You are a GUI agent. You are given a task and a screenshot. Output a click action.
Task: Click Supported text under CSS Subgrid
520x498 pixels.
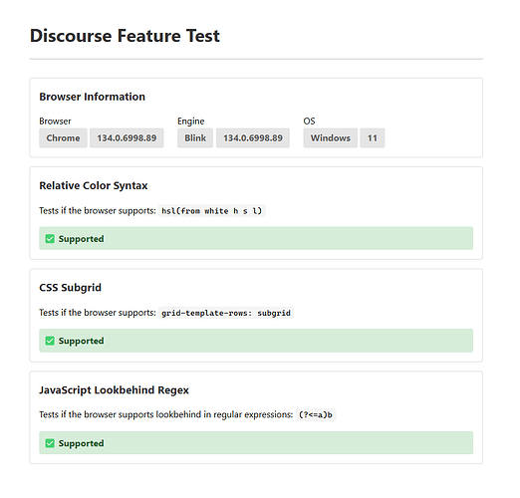click(81, 341)
